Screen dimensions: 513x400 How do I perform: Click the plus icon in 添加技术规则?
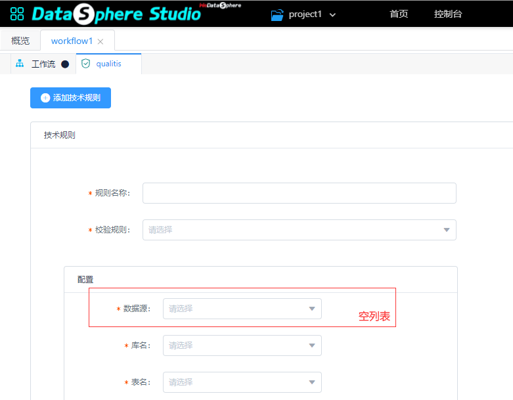tap(45, 98)
